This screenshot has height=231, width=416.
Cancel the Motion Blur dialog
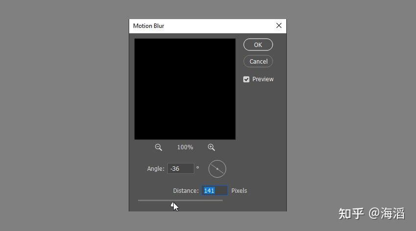pos(258,61)
